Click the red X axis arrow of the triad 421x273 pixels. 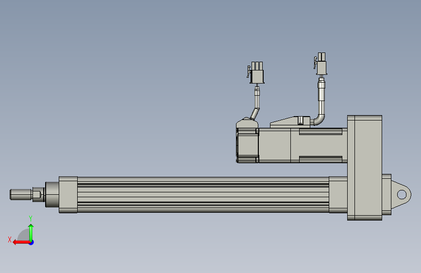tap(21, 242)
